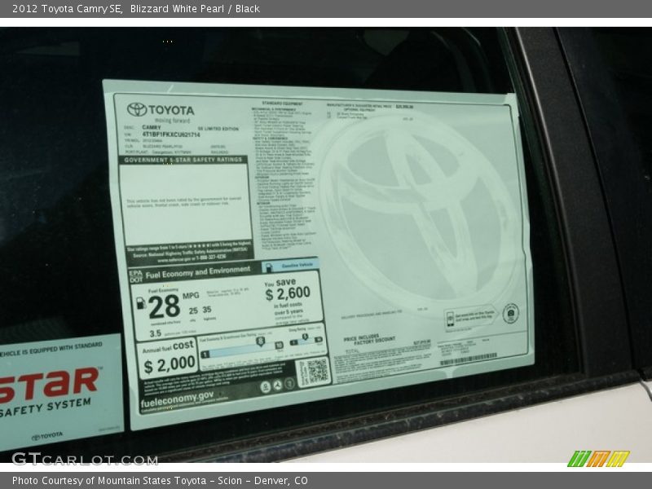Click the colored striped logo in corner

point(598,458)
